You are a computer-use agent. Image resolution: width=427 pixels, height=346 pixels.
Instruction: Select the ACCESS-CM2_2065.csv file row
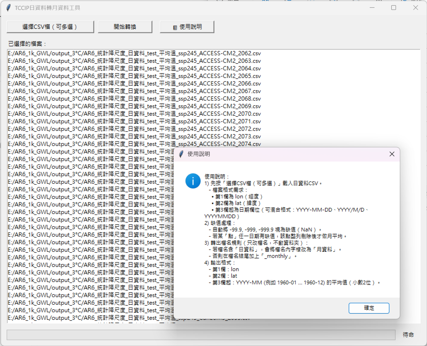point(134,76)
